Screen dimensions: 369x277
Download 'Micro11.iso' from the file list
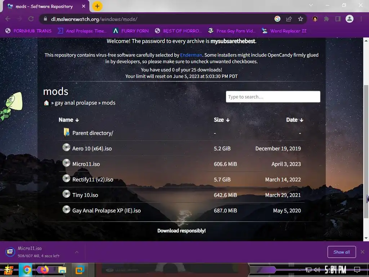coord(86,164)
